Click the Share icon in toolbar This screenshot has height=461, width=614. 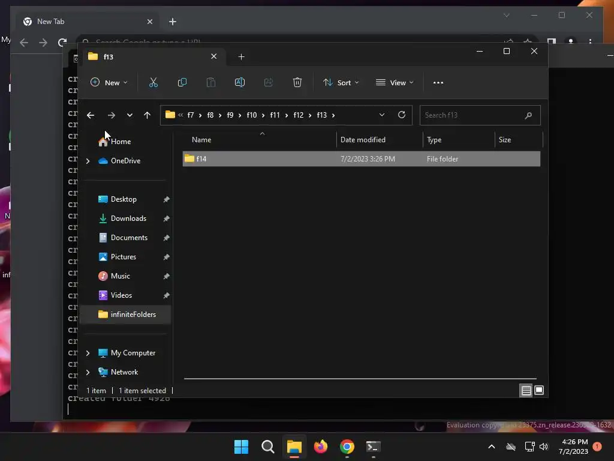(268, 82)
